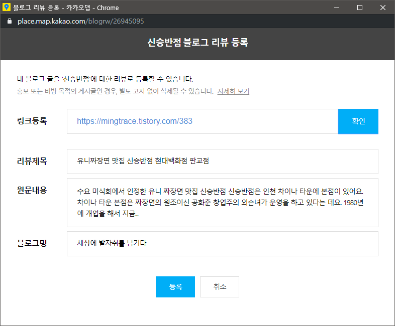The width and height of the screenshot is (395, 326).
Task: Click the lock icon in address bar
Action: click(x=10, y=21)
